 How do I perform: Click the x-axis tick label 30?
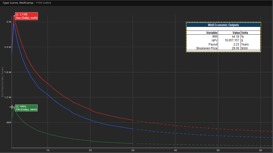(x=133, y=150)
